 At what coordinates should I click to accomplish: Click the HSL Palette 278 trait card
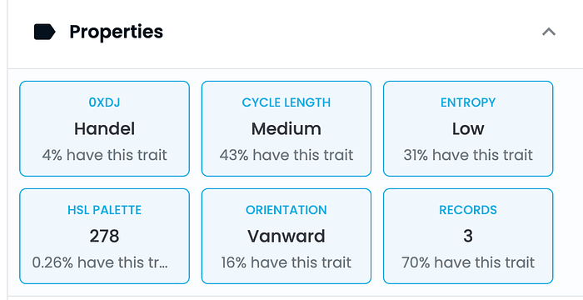point(104,236)
